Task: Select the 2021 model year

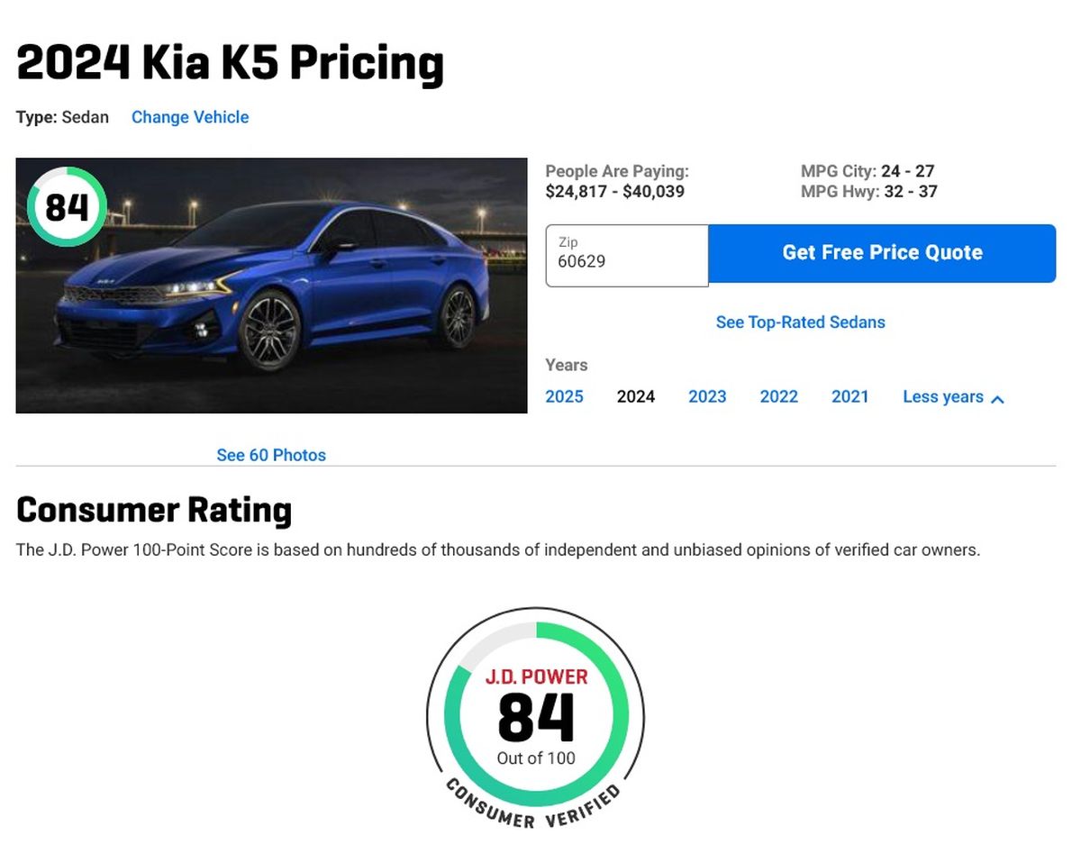Action: click(x=849, y=396)
